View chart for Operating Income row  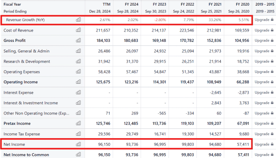click(x=78, y=82)
